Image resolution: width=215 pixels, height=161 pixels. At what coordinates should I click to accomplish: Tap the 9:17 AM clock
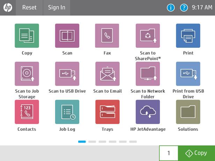pyautogui.click(x=202, y=8)
